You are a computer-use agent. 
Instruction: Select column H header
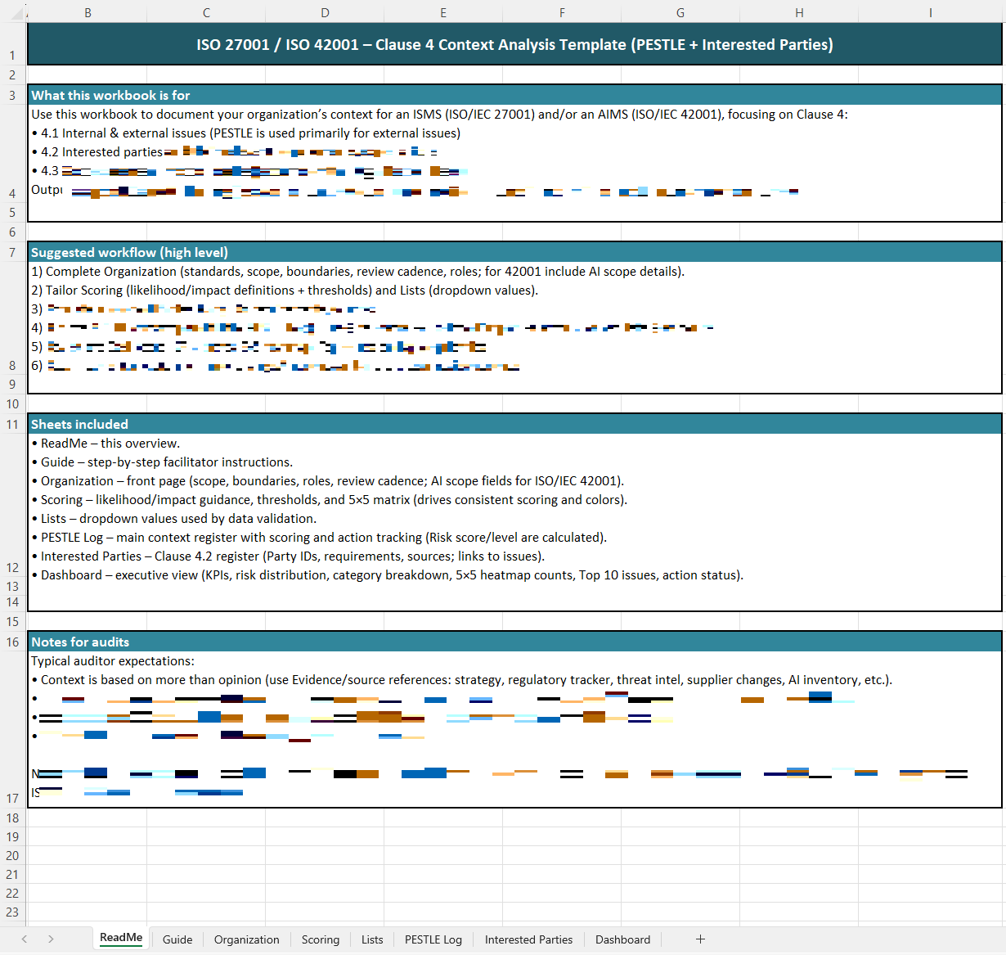click(799, 12)
